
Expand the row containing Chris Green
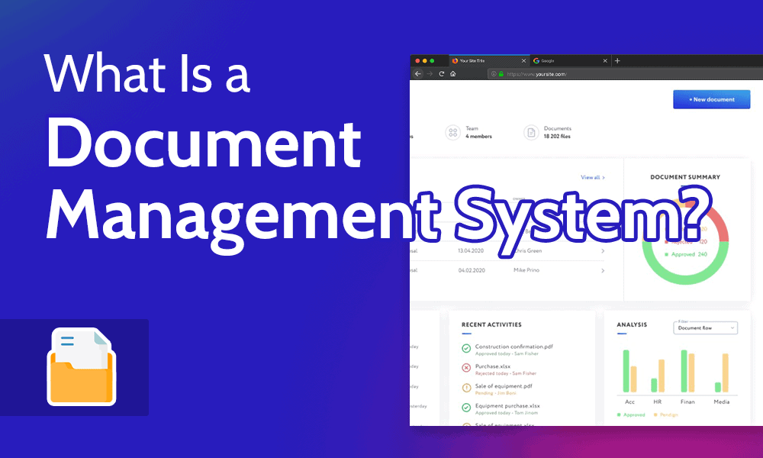[603, 250]
